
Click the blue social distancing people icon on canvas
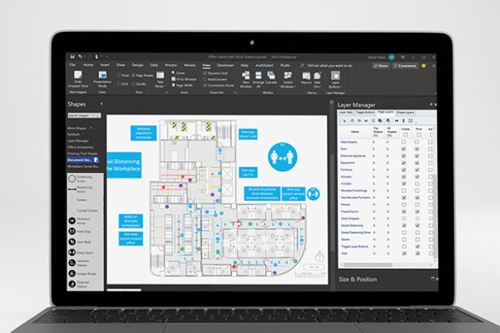pyautogui.click(x=283, y=157)
